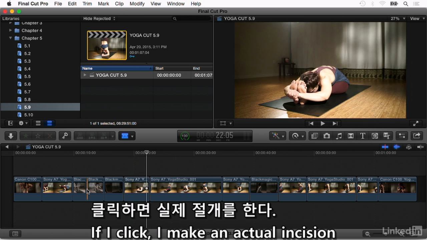Jump to next edit point
427x240 pixels.
click(x=335, y=123)
